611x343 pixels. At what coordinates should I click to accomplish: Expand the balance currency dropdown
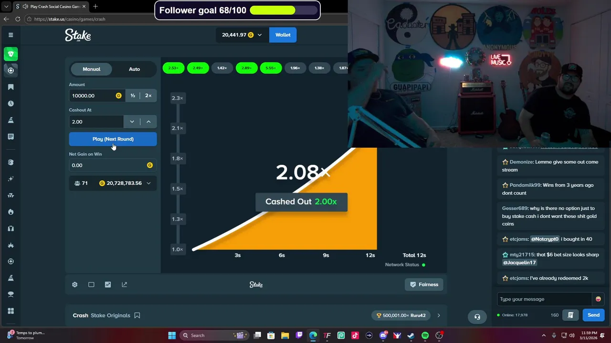260,35
